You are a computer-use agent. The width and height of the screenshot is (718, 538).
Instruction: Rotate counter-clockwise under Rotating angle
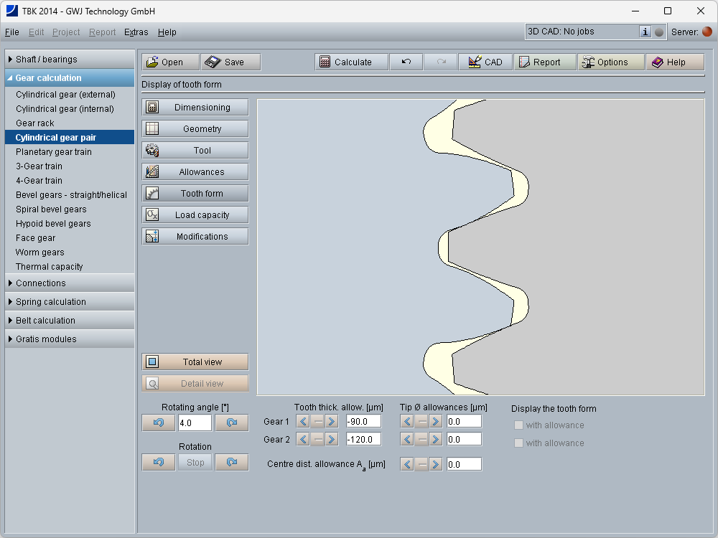(x=159, y=423)
